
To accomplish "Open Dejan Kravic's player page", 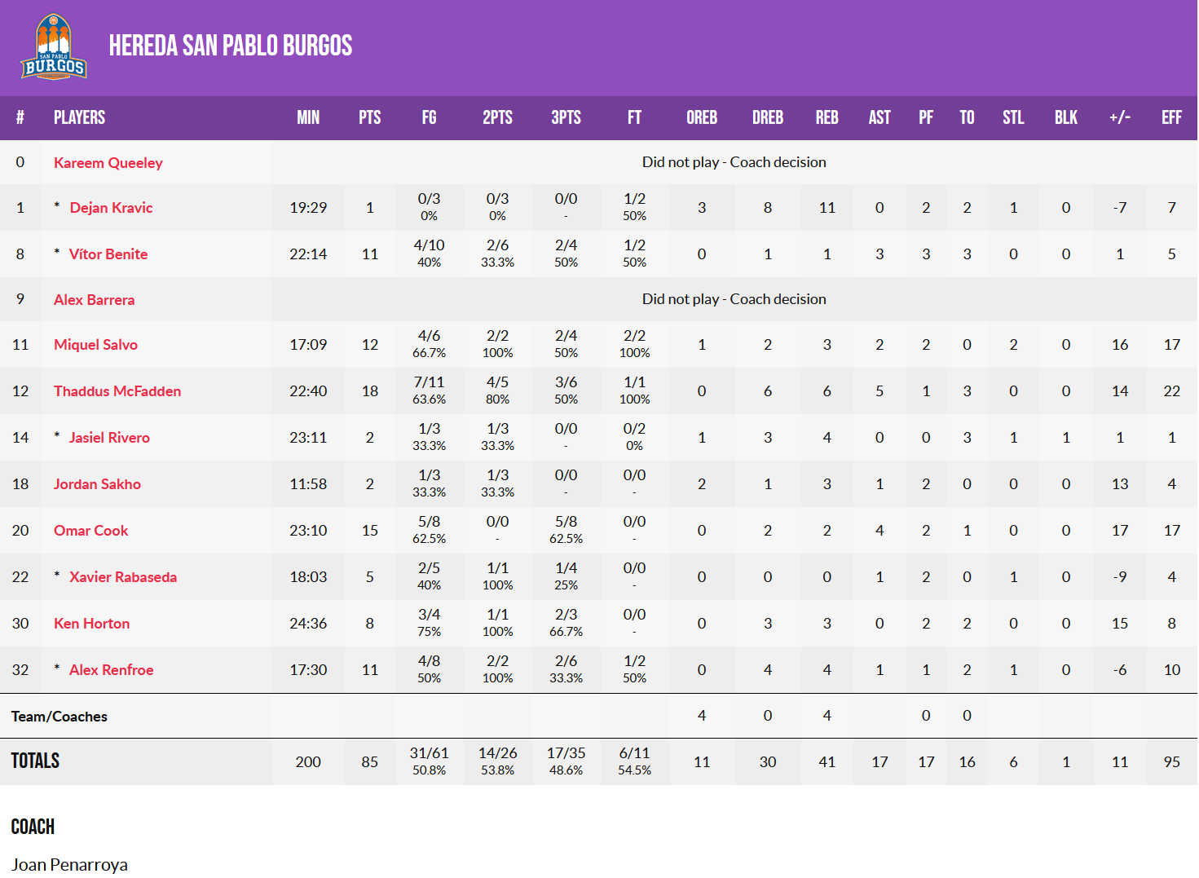I will click(111, 208).
